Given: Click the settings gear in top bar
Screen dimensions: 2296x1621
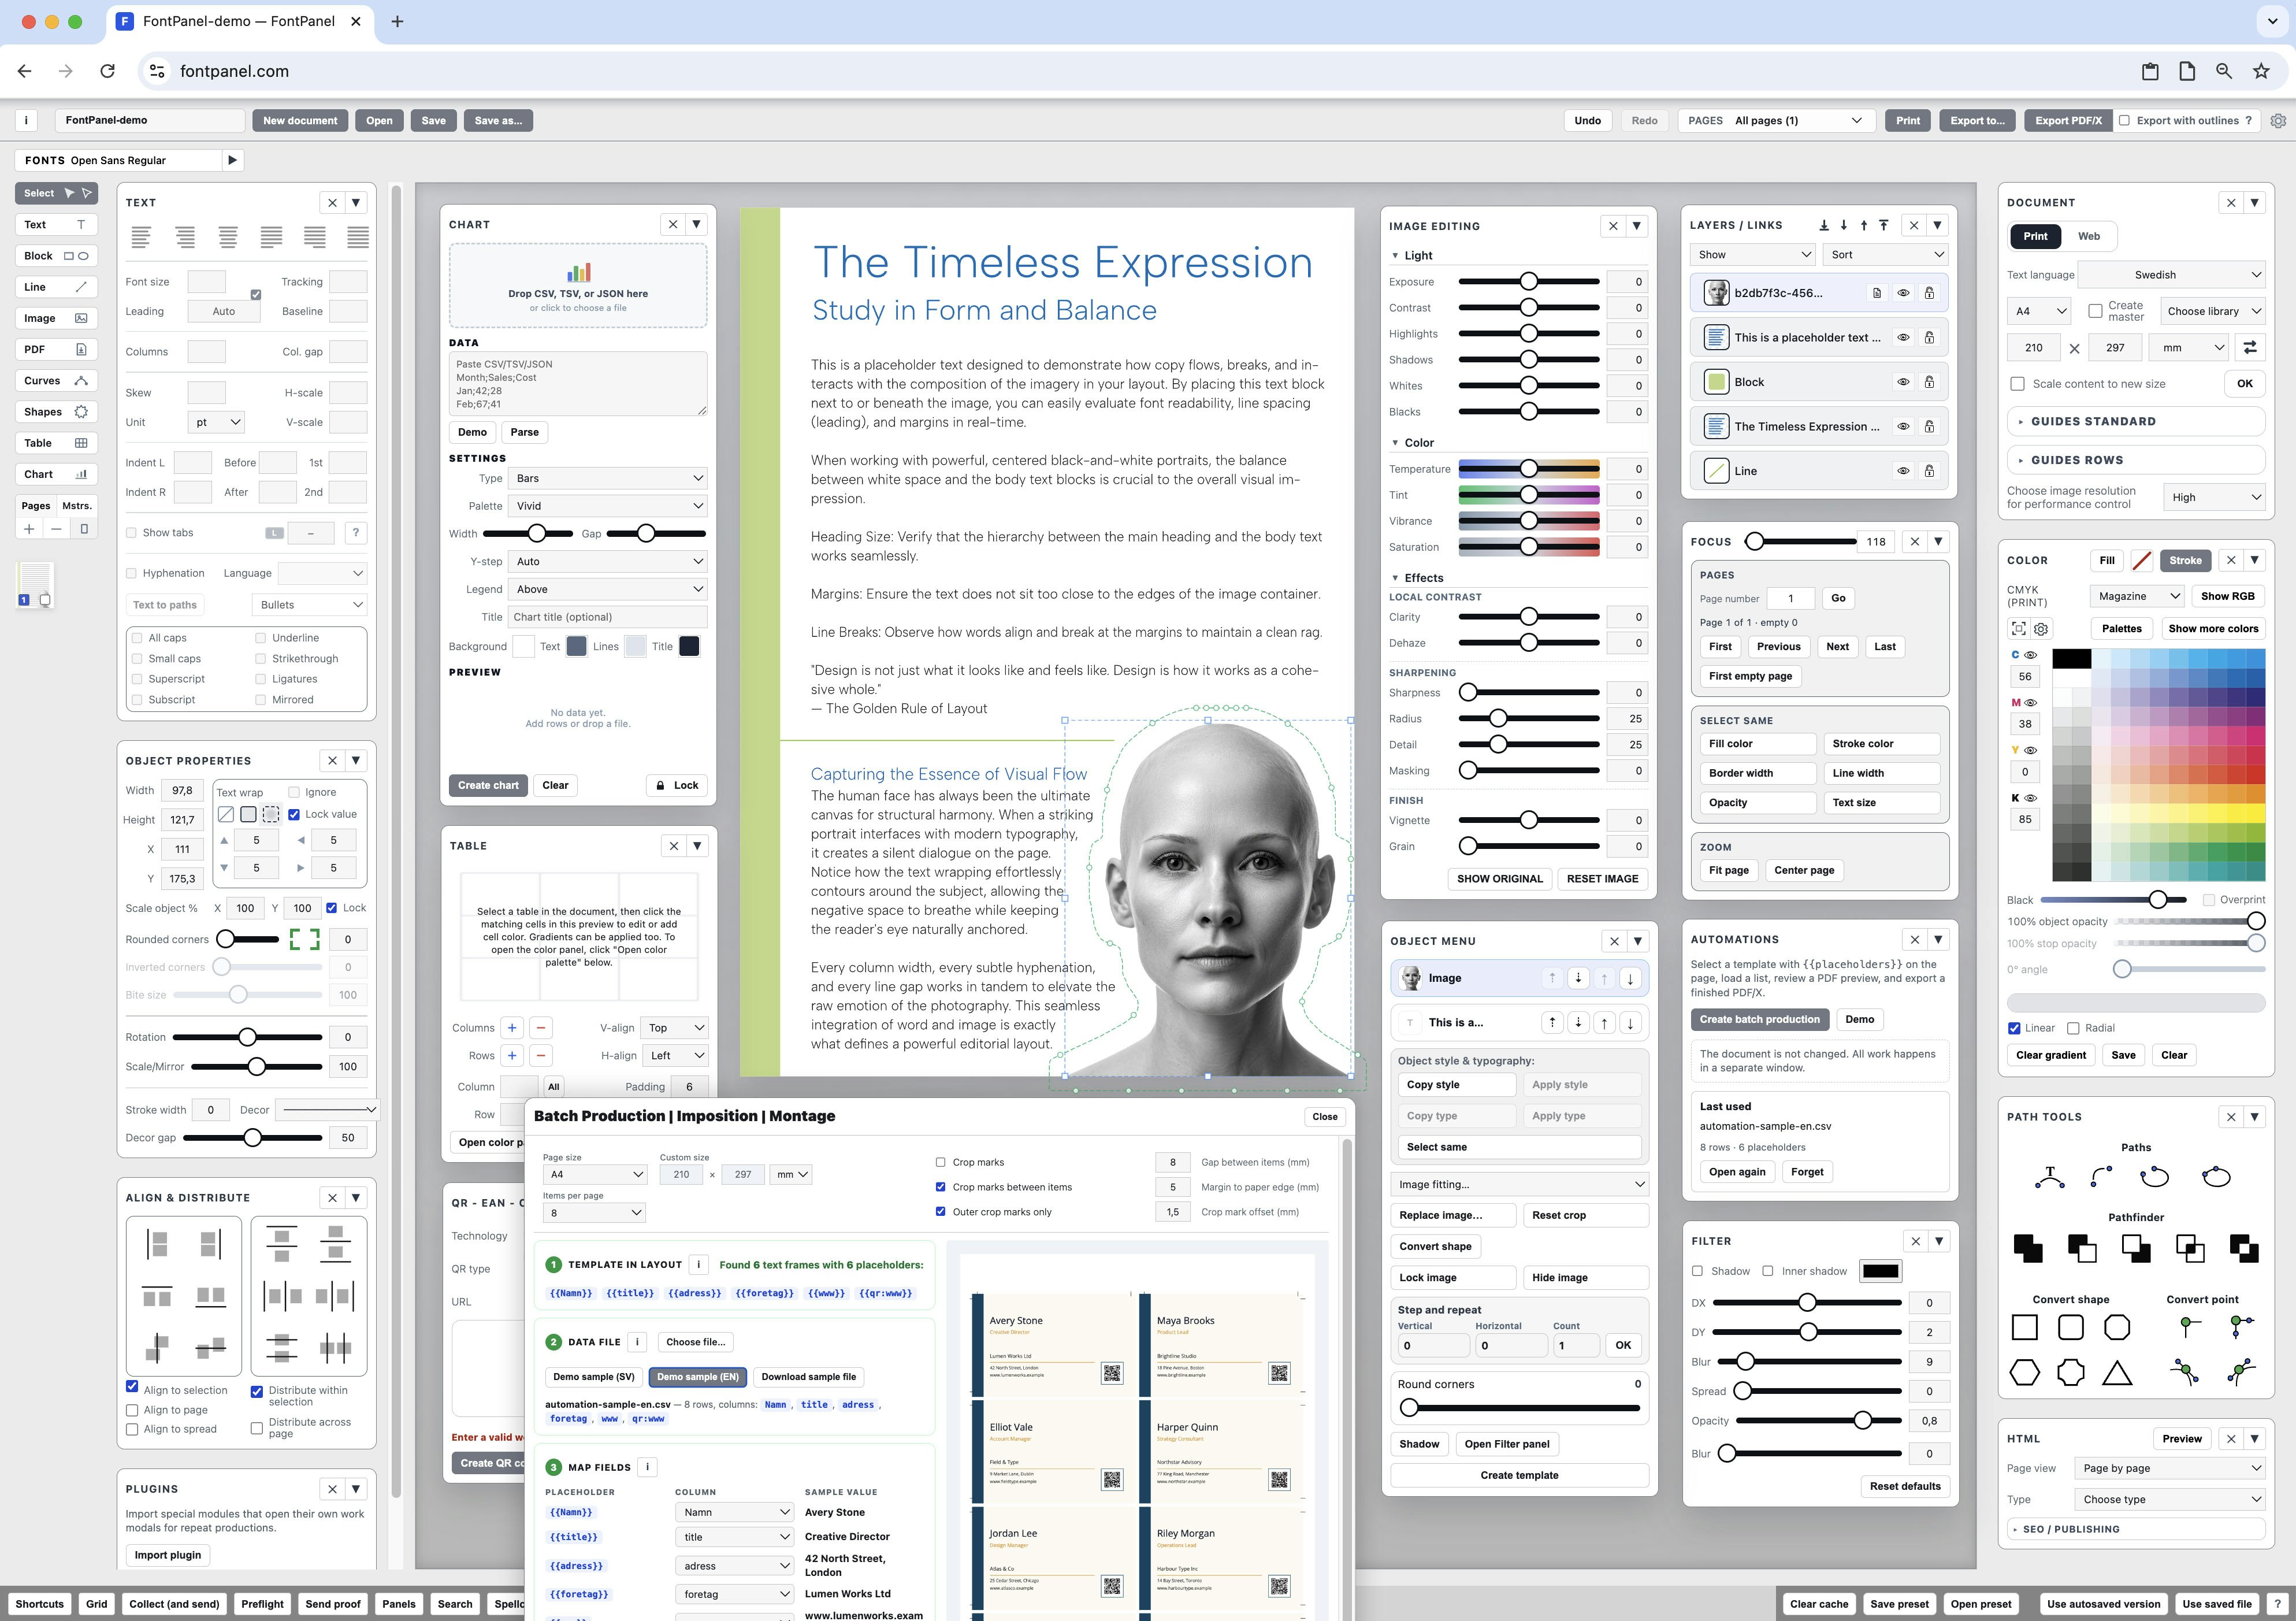Looking at the screenshot, I should pyautogui.click(x=2278, y=120).
